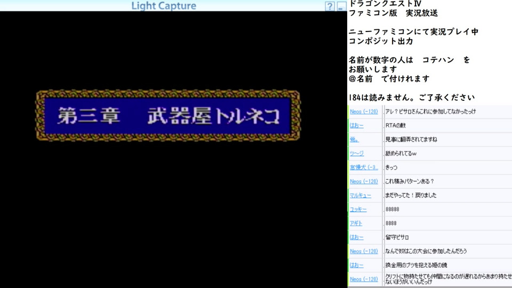The width and height of the screenshot is (512, 288).
Task: Select comment きっつ
Action: (391, 167)
